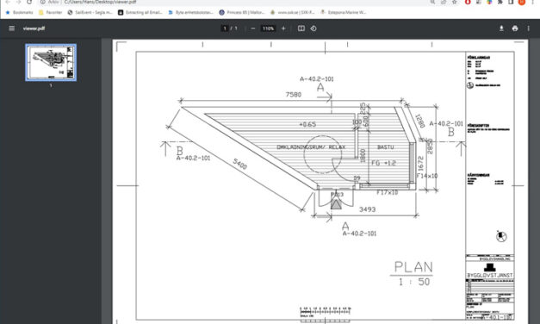
Task: Open the Byta erhetsbotstav bookmark
Action: point(191,12)
